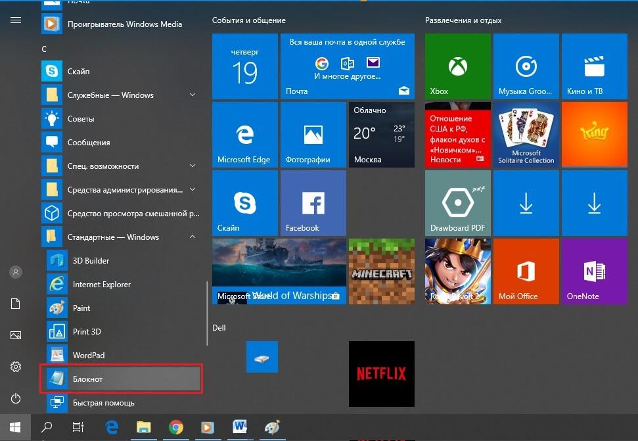Click the download tile above OneNote
638x441 pixels.
click(595, 203)
